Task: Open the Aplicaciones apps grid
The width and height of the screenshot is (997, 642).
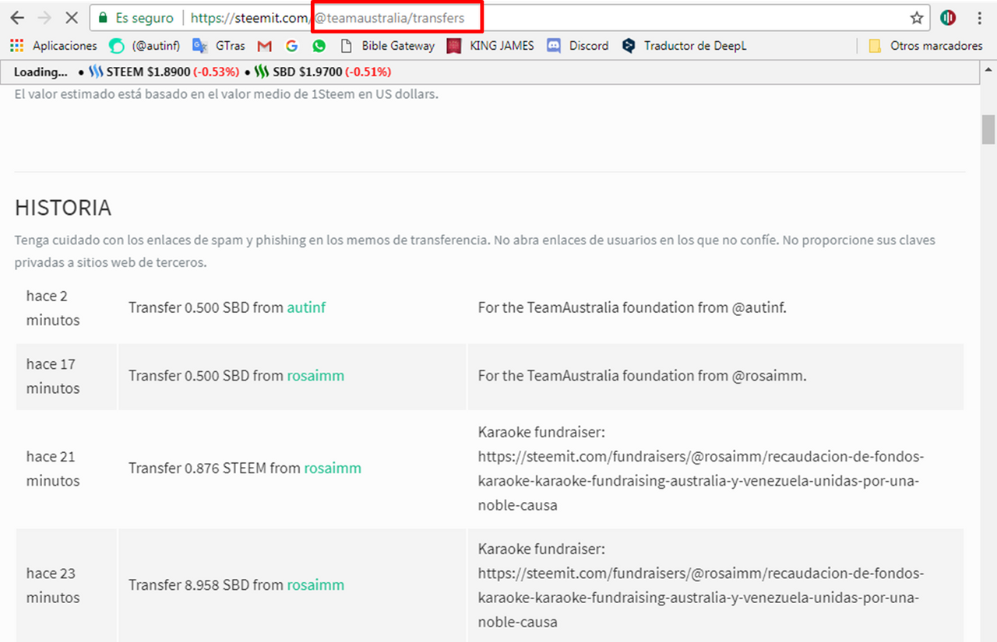Action: pyautogui.click(x=54, y=46)
